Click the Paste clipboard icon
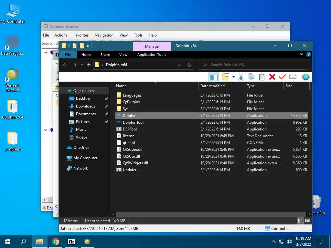 262,77
